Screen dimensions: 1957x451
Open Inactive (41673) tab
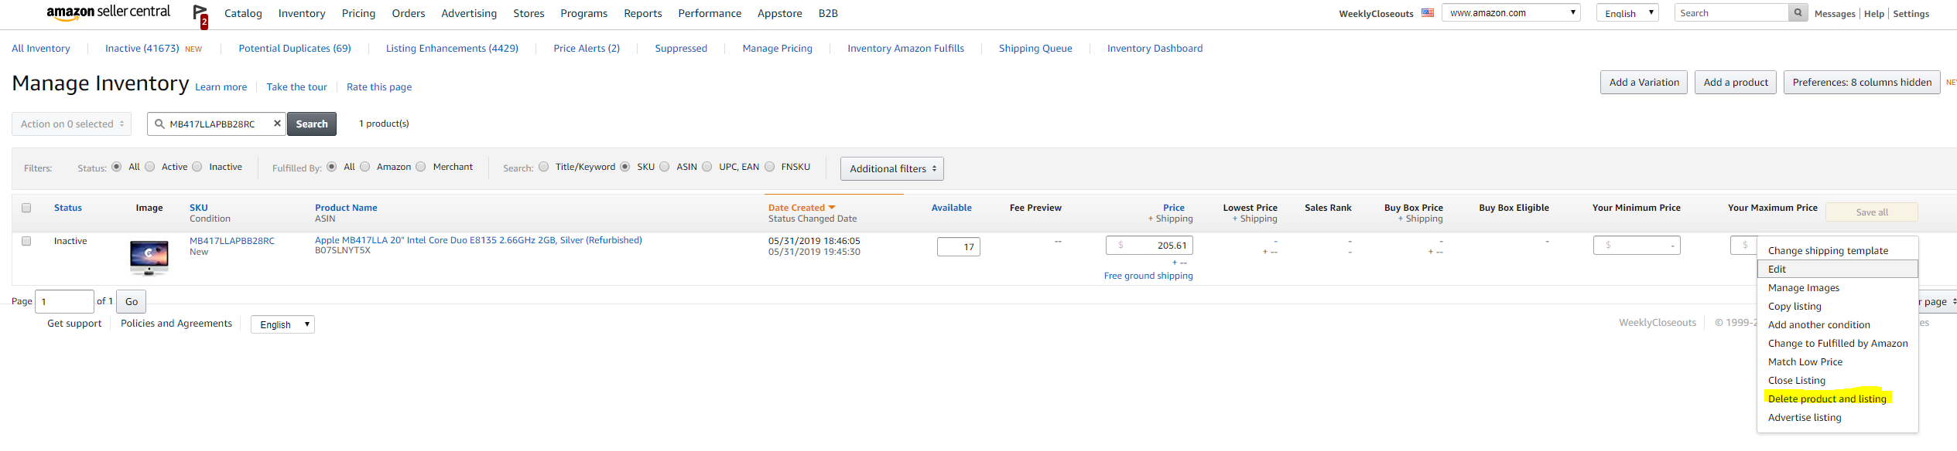[142, 48]
